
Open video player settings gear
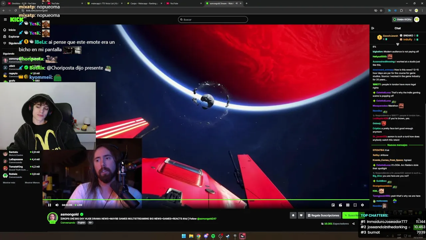point(362,205)
